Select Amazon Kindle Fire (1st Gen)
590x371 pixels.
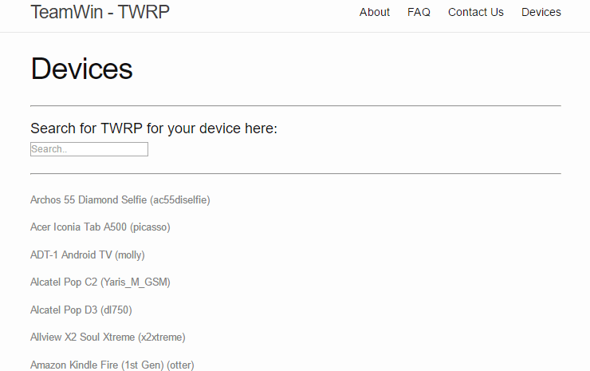(112, 365)
